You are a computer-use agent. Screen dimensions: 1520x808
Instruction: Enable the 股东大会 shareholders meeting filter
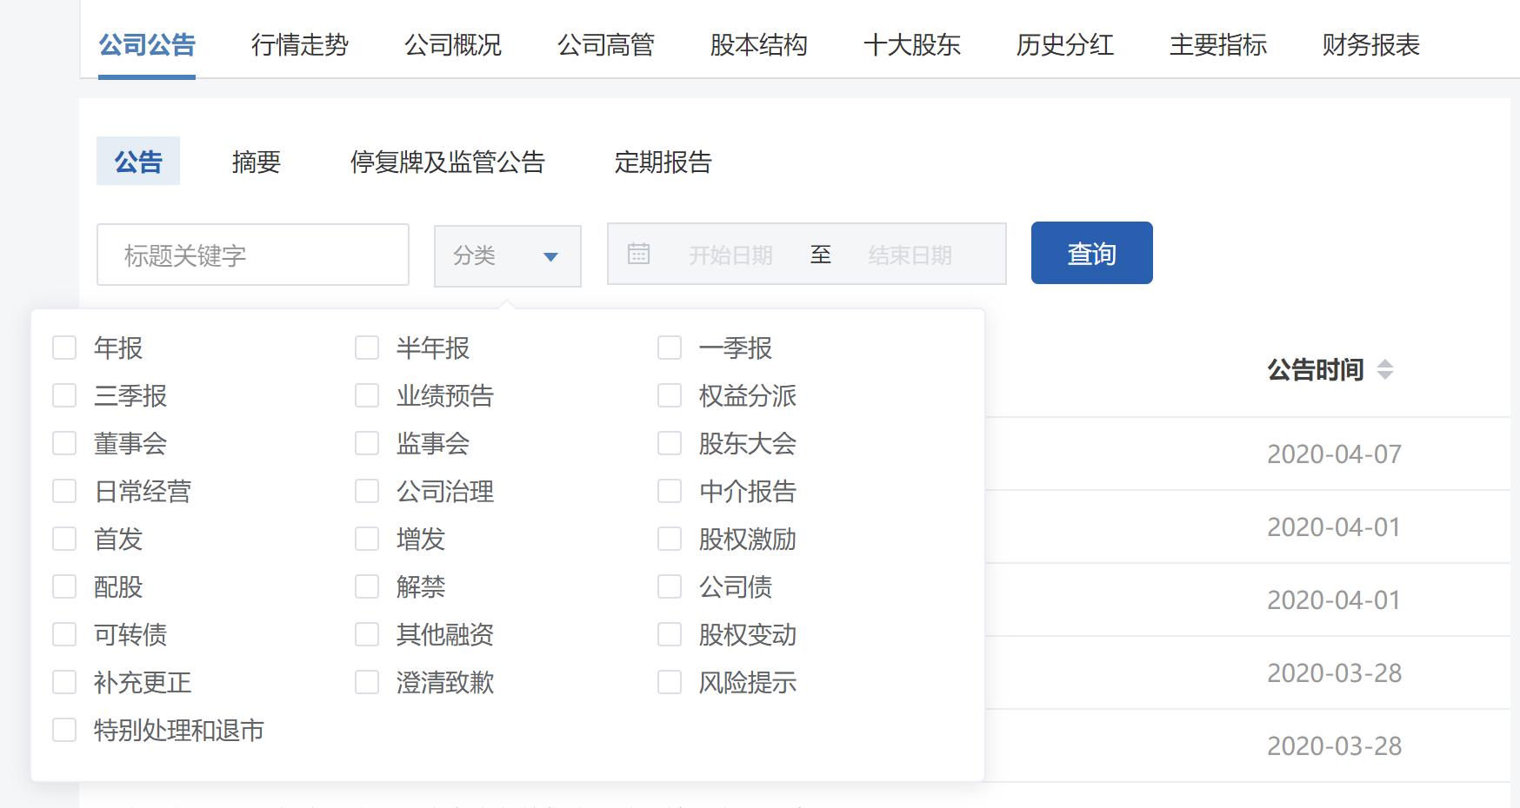point(669,442)
